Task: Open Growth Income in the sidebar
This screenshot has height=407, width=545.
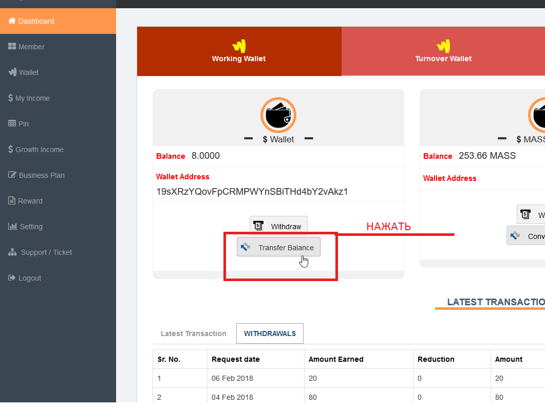Action: click(40, 150)
